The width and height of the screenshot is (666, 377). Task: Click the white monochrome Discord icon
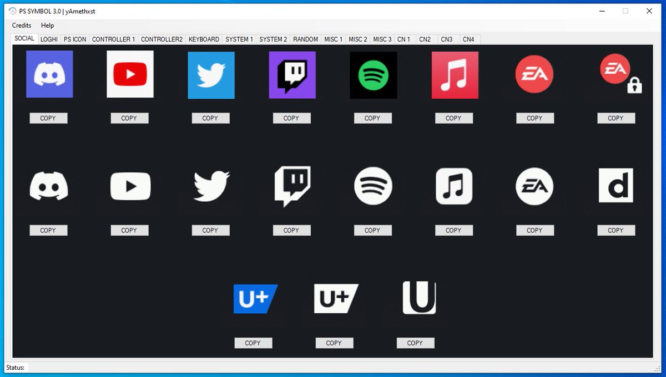[x=49, y=186]
